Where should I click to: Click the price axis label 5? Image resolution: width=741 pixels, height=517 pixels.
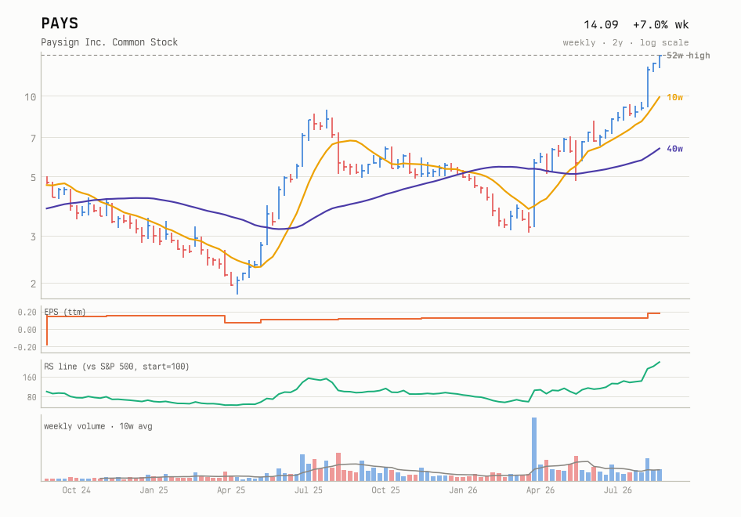point(33,178)
